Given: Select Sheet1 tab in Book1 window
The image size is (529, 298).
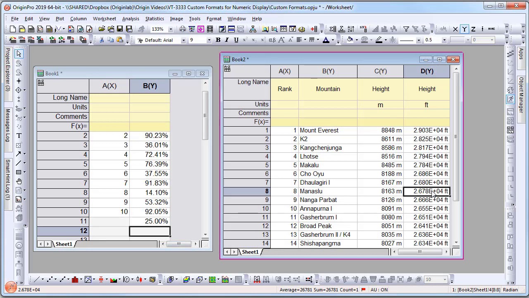Looking at the screenshot, I should click(x=64, y=244).
